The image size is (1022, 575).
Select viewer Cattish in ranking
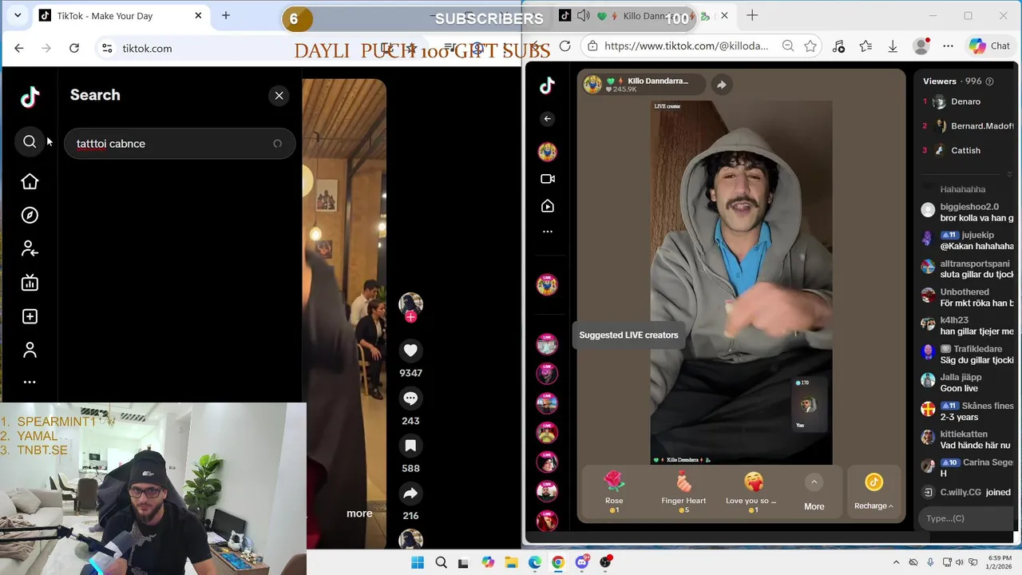click(966, 150)
